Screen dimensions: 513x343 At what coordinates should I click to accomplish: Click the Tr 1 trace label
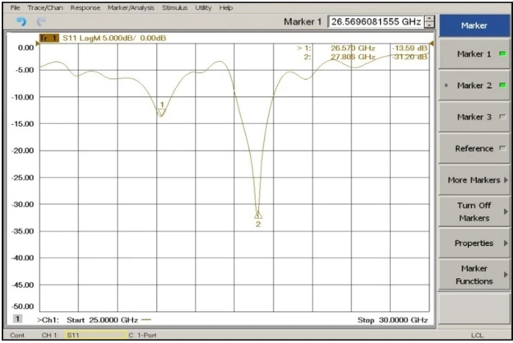pyautogui.click(x=49, y=39)
